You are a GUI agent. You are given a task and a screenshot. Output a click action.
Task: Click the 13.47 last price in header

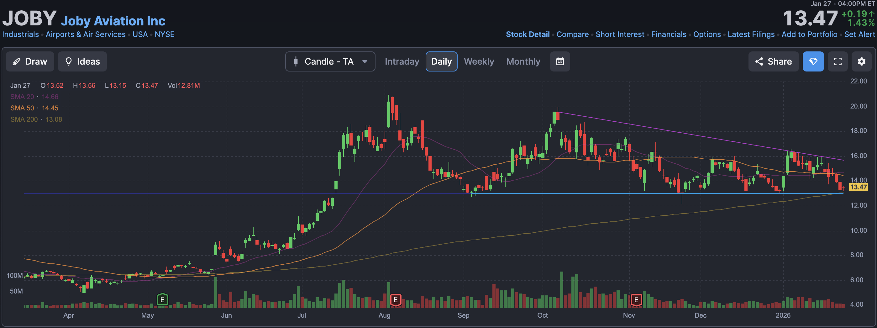[810, 18]
